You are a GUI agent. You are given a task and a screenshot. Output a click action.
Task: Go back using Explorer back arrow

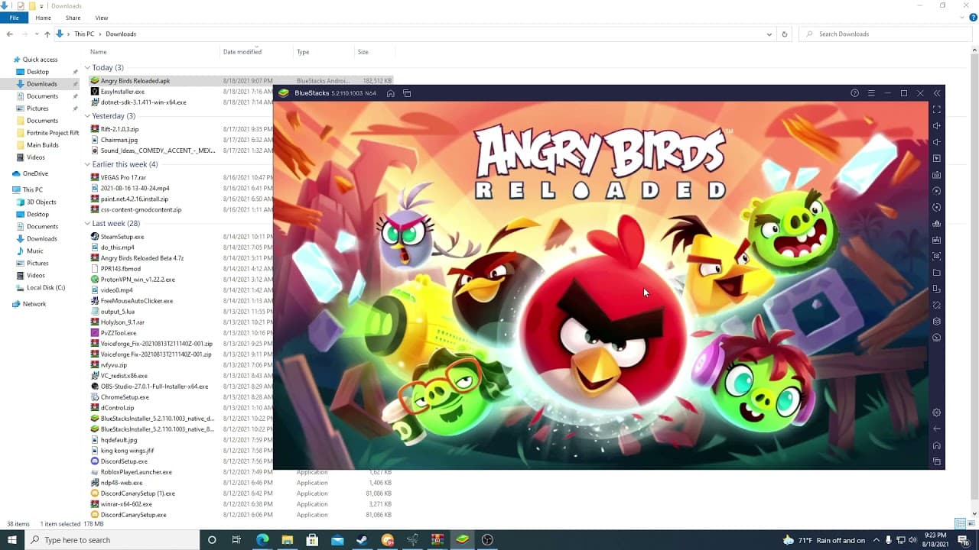(x=9, y=34)
